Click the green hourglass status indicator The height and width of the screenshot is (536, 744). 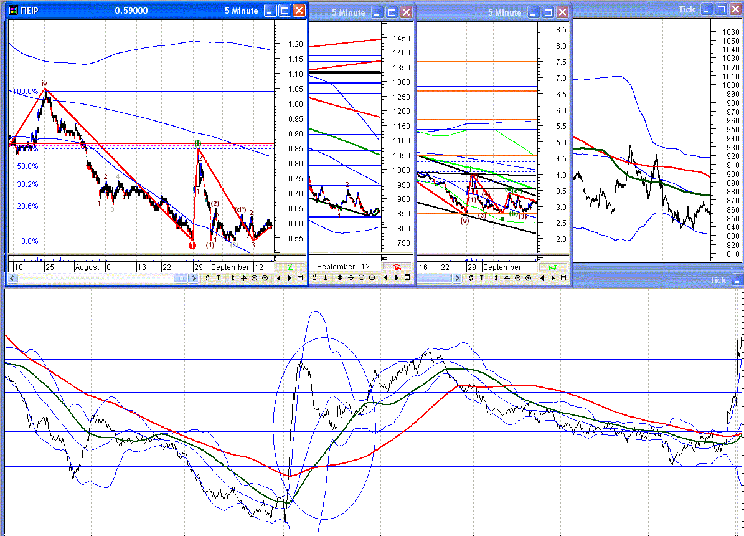(x=290, y=267)
